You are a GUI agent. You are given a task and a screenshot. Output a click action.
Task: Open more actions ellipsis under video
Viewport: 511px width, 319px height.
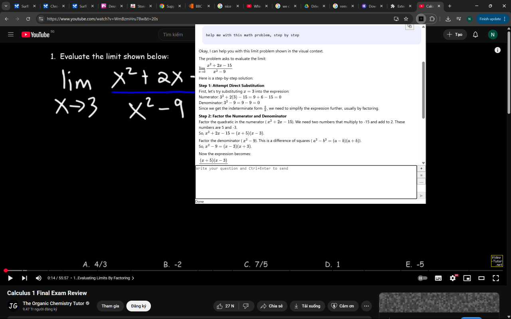pos(366,306)
